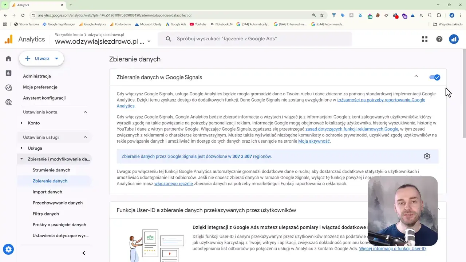
Task: Click the Analytics search input field
Action: [255, 39]
